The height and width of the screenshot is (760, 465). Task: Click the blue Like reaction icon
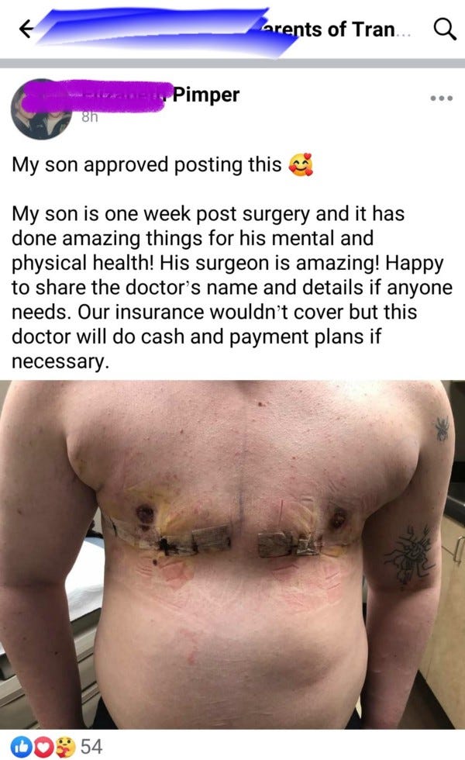pyautogui.click(x=20, y=746)
